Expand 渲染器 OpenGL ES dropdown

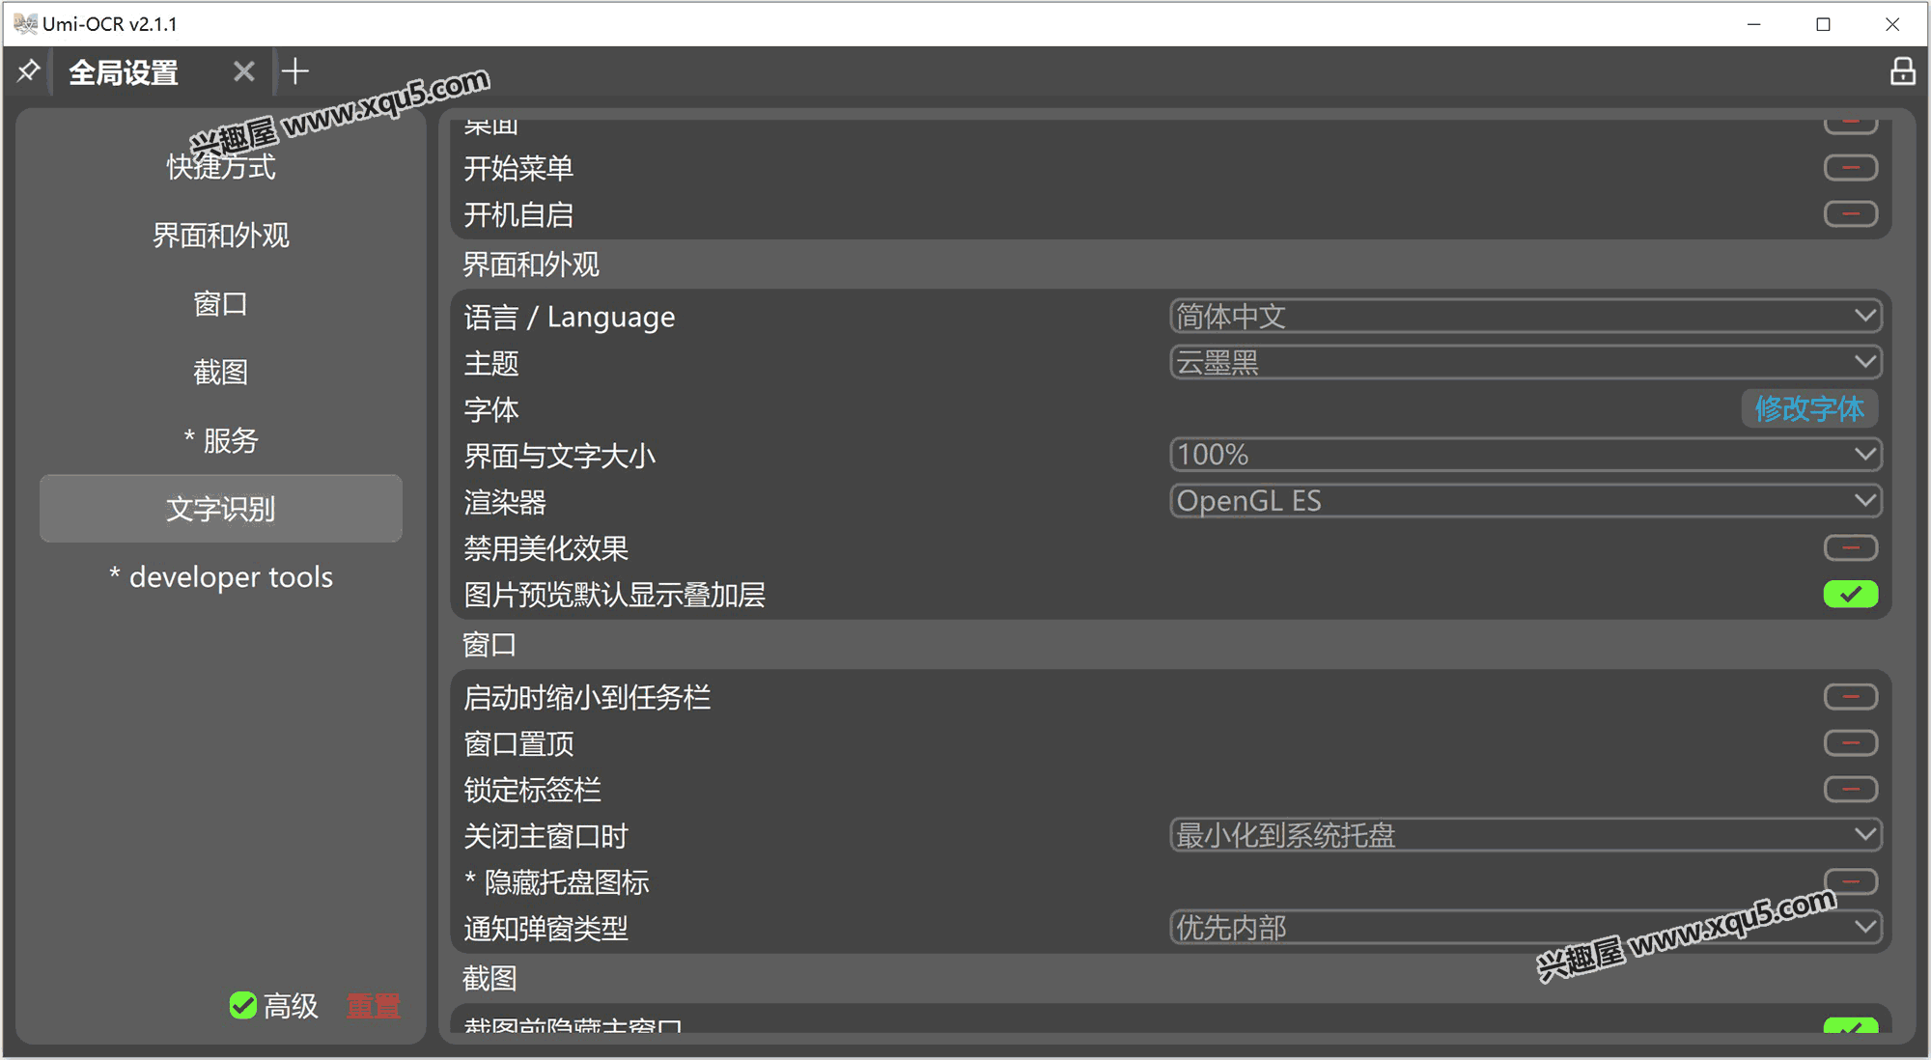click(x=1524, y=501)
